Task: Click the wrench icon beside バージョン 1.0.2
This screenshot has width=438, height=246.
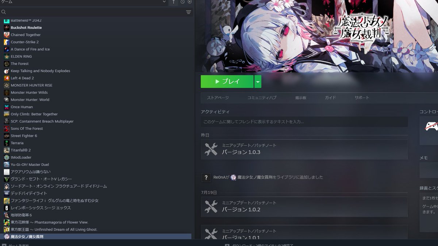Action: (211, 207)
